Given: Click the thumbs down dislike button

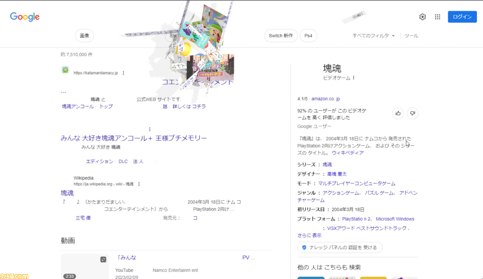Looking at the screenshot, I should pos(412,113).
